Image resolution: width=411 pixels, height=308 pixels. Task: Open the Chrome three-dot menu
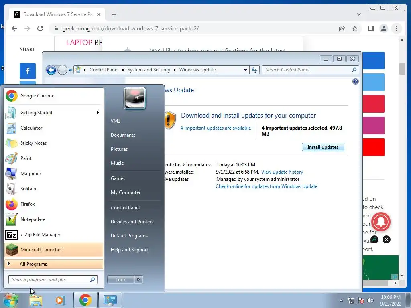pos(397,28)
